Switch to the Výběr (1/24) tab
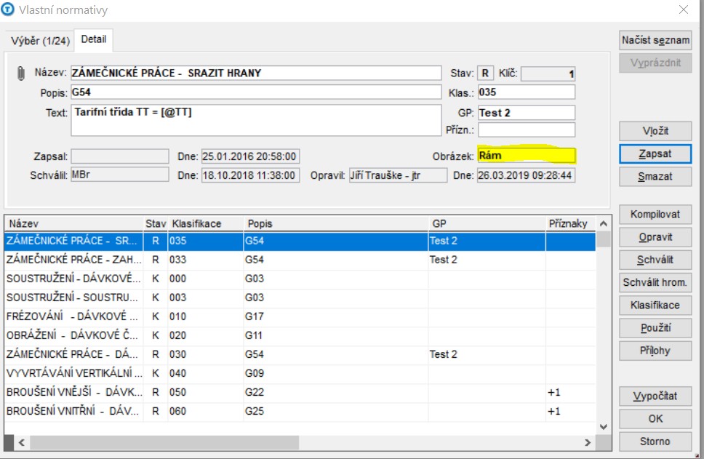 (x=40, y=41)
